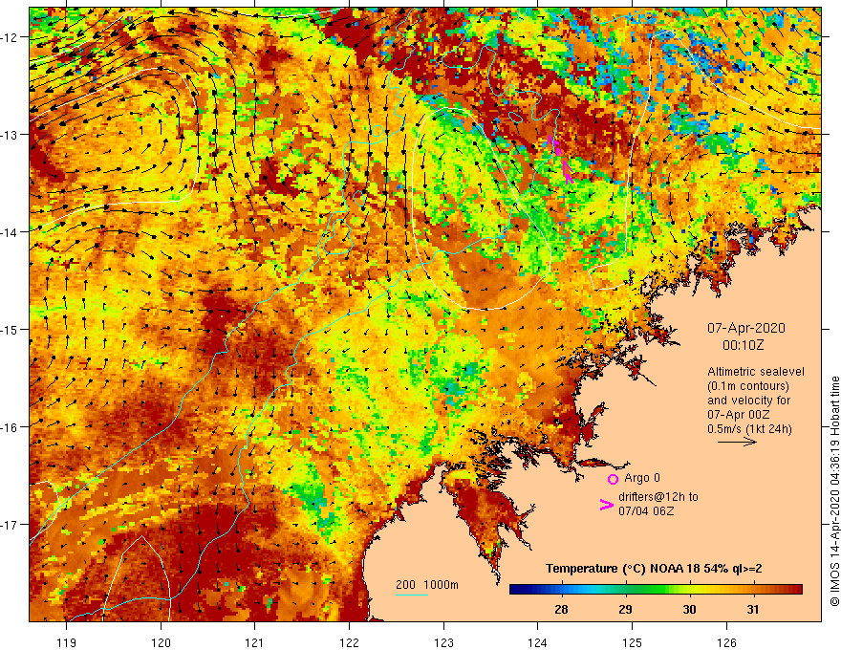Click the longitude label 122

click(349, 642)
